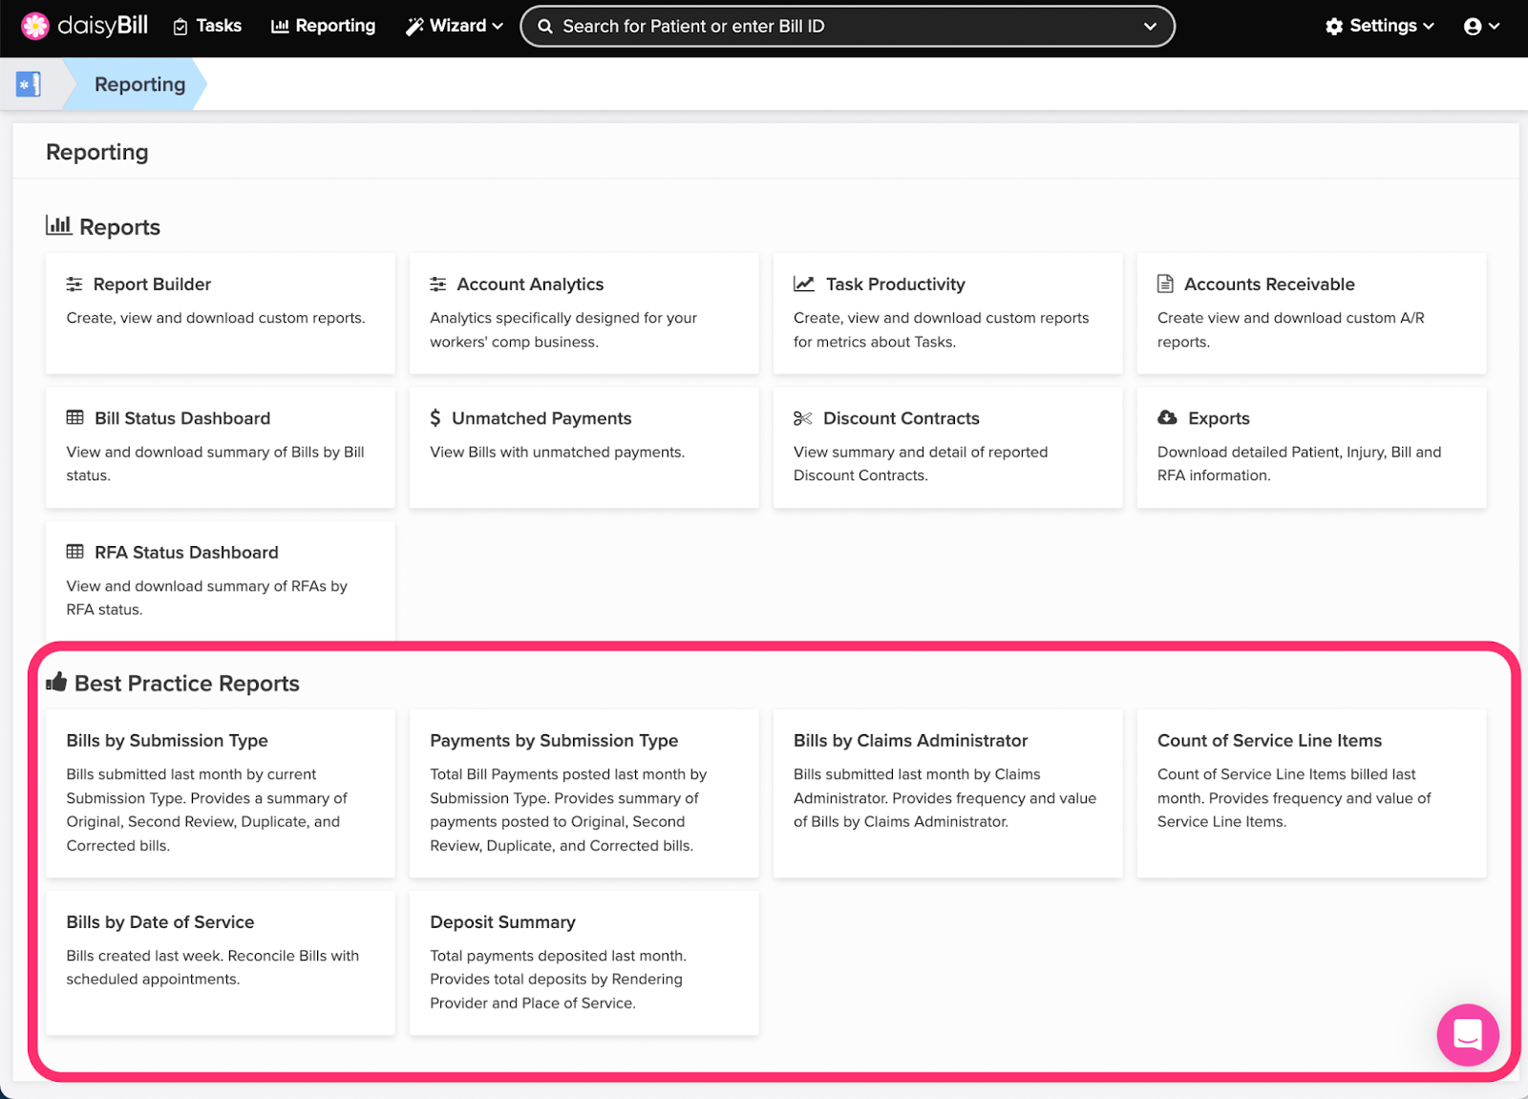Click the Accounts Receivable document icon
Viewport: 1528px width, 1099px height.
1165,285
